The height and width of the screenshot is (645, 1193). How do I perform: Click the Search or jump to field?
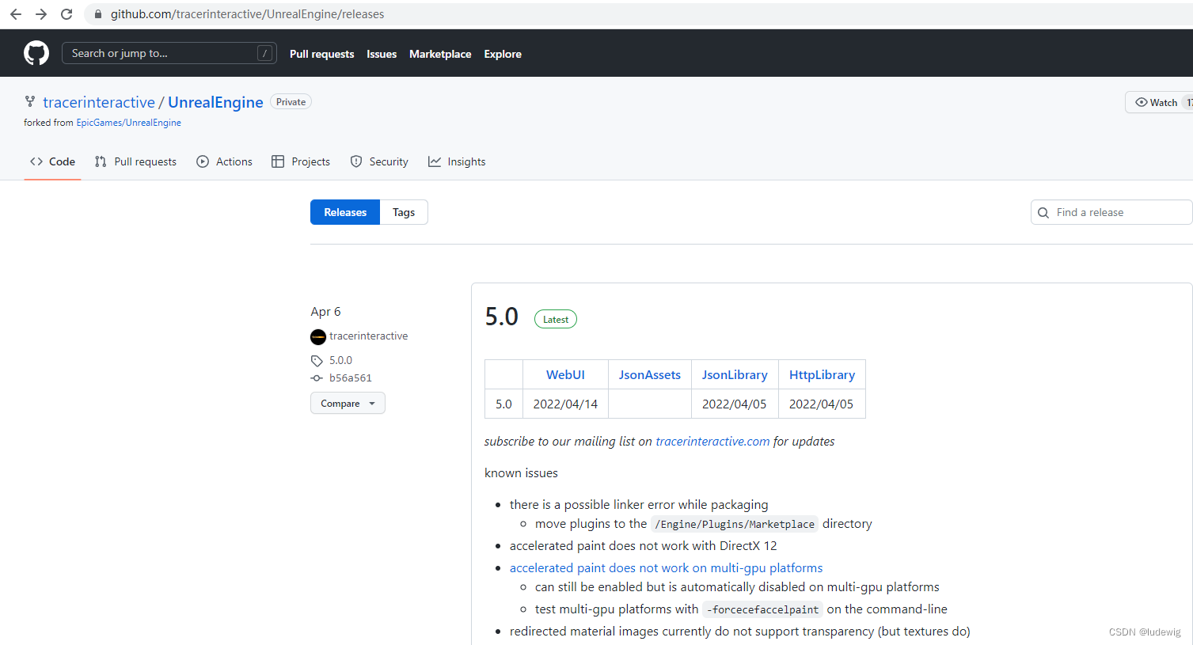pos(169,53)
